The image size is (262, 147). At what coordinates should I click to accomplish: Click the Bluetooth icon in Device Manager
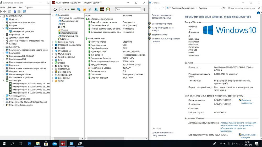click(x=7, y=19)
